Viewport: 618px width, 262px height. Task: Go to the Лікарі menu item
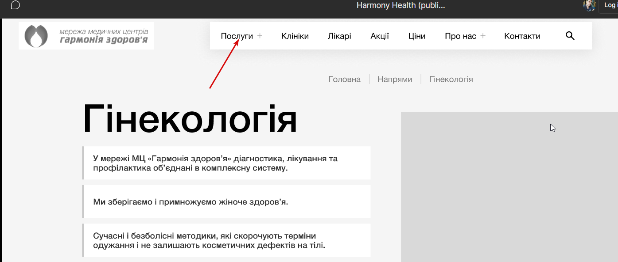click(x=340, y=36)
